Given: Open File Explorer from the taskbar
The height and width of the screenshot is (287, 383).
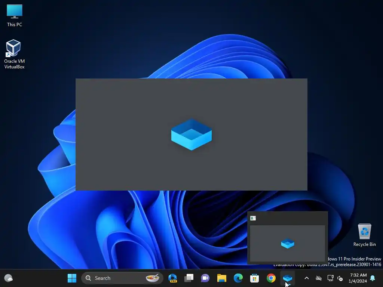Looking at the screenshot, I should click(221, 278).
